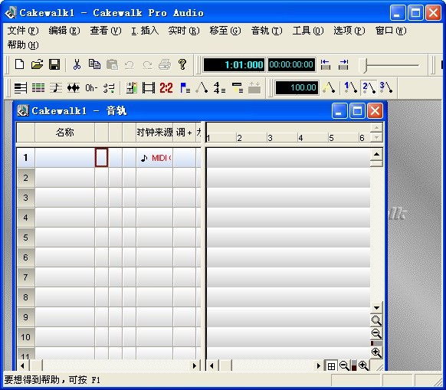This screenshot has height=390, width=446.
Task: Select tempo ratio 1 button
Action: click(350, 87)
